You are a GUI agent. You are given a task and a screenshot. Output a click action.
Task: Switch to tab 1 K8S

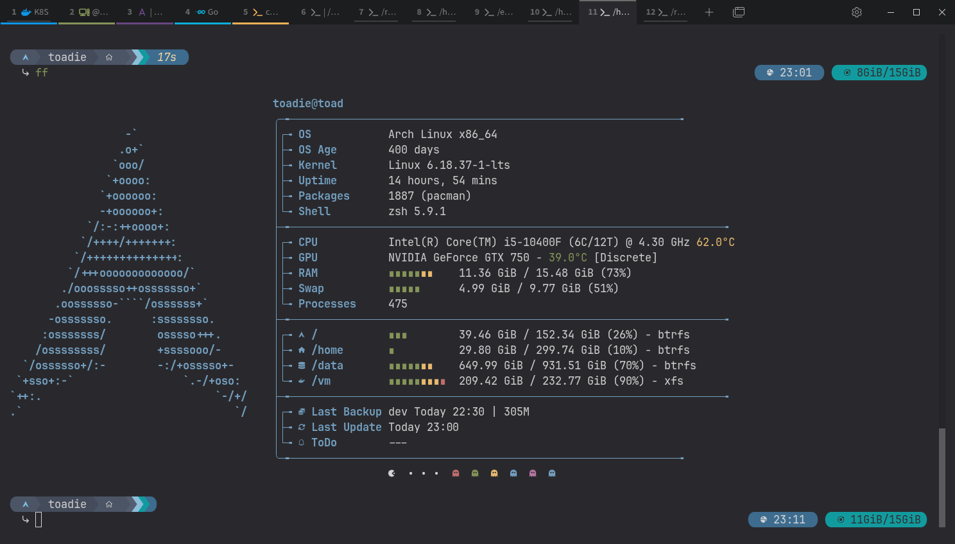click(30, 12)
